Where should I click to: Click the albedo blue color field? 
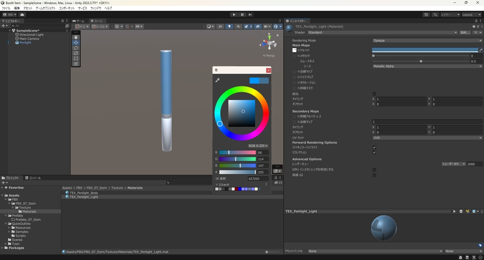425,50
